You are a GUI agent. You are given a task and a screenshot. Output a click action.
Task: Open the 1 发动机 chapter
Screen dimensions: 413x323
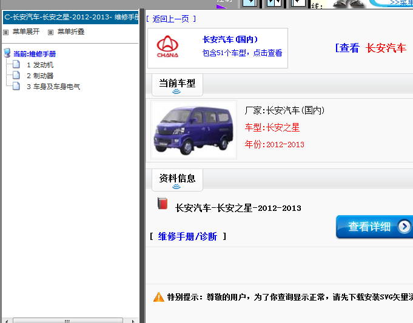tap(40, 65)
